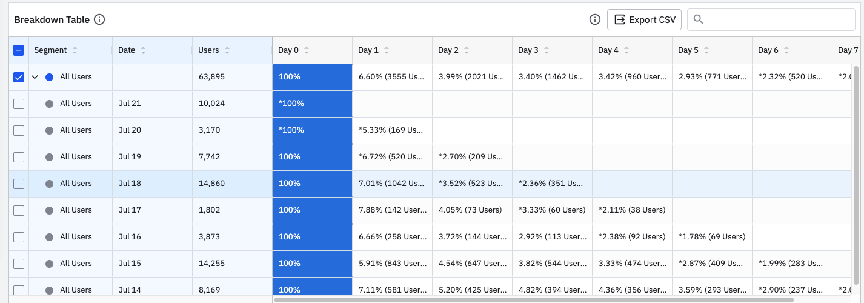Click the Day 1 column header
Image resolution: width=864 pixels, height=303 pixels.
[368, 50]
